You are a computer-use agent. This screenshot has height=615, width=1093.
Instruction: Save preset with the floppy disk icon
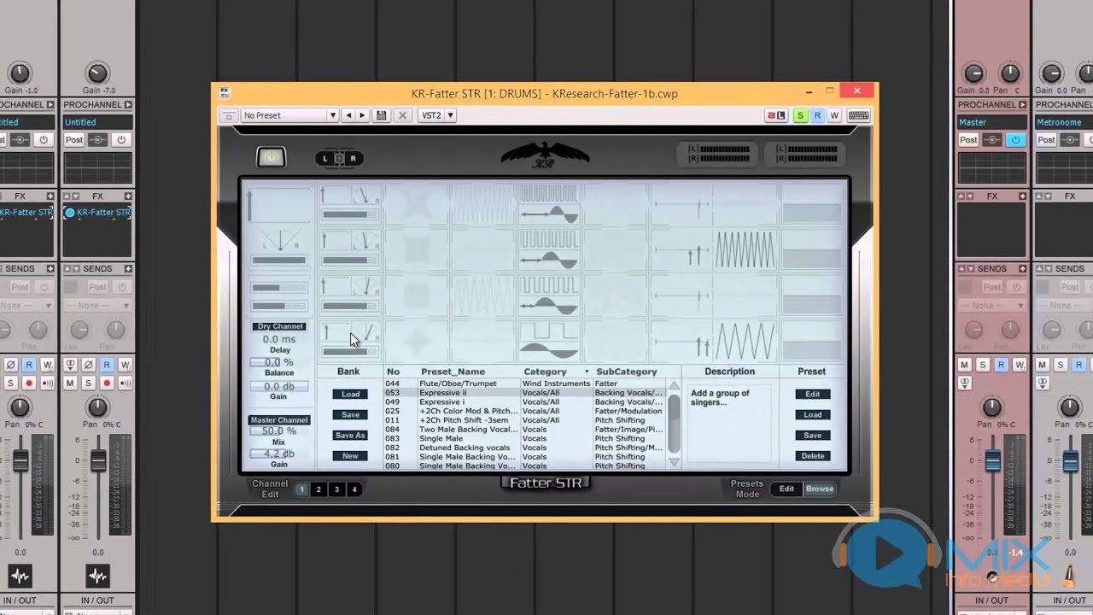pos(382,115)
